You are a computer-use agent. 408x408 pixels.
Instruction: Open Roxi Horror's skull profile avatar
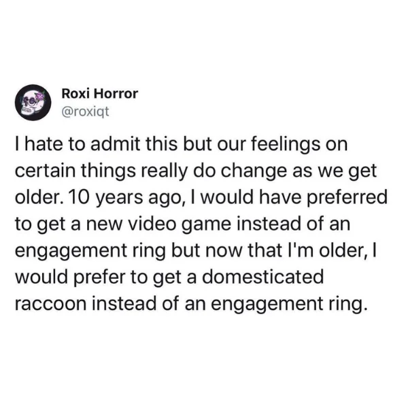pyautogui.click(x=33, y=102)
